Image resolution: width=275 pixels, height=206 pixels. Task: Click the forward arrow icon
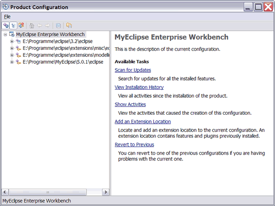point(47,26)
